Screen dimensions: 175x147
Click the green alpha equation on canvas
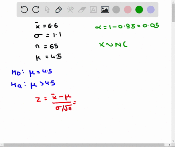(x=127, y=26)
